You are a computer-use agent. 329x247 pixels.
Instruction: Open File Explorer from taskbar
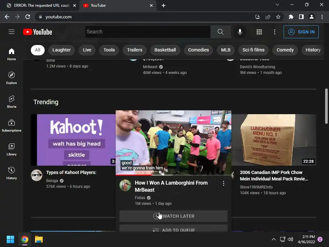pos(39,239)
